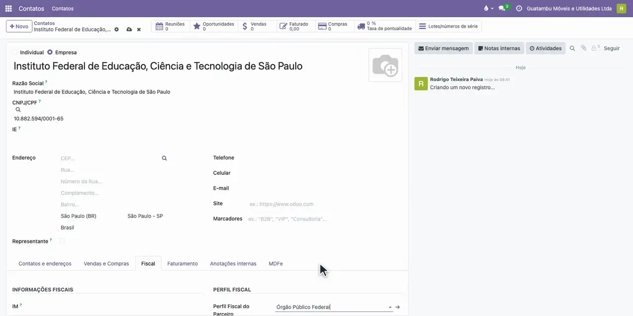Click the CEP search magnifier icon
The height and width of the screenshot is (316, 633).
point(164,158)
